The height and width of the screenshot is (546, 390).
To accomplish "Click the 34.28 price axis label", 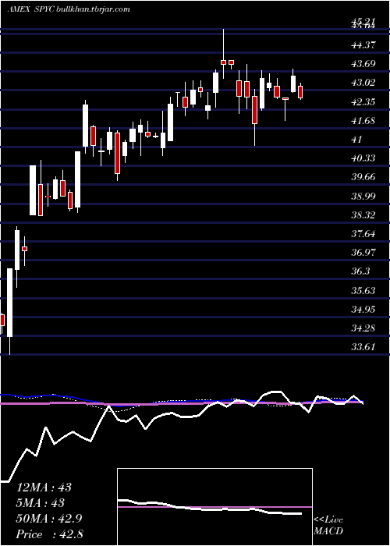I will [x=363, y=328].
